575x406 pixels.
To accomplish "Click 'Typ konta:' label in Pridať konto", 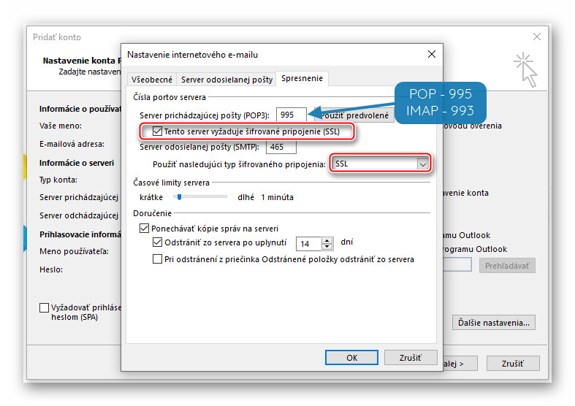I will point(58,180).
